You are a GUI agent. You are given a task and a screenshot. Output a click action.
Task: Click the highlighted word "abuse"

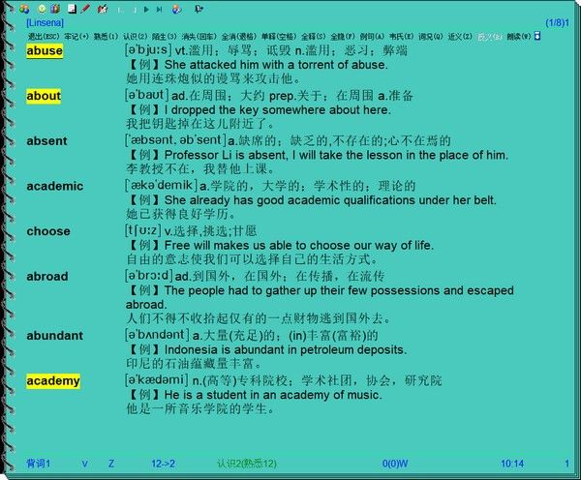click(45, 51)
